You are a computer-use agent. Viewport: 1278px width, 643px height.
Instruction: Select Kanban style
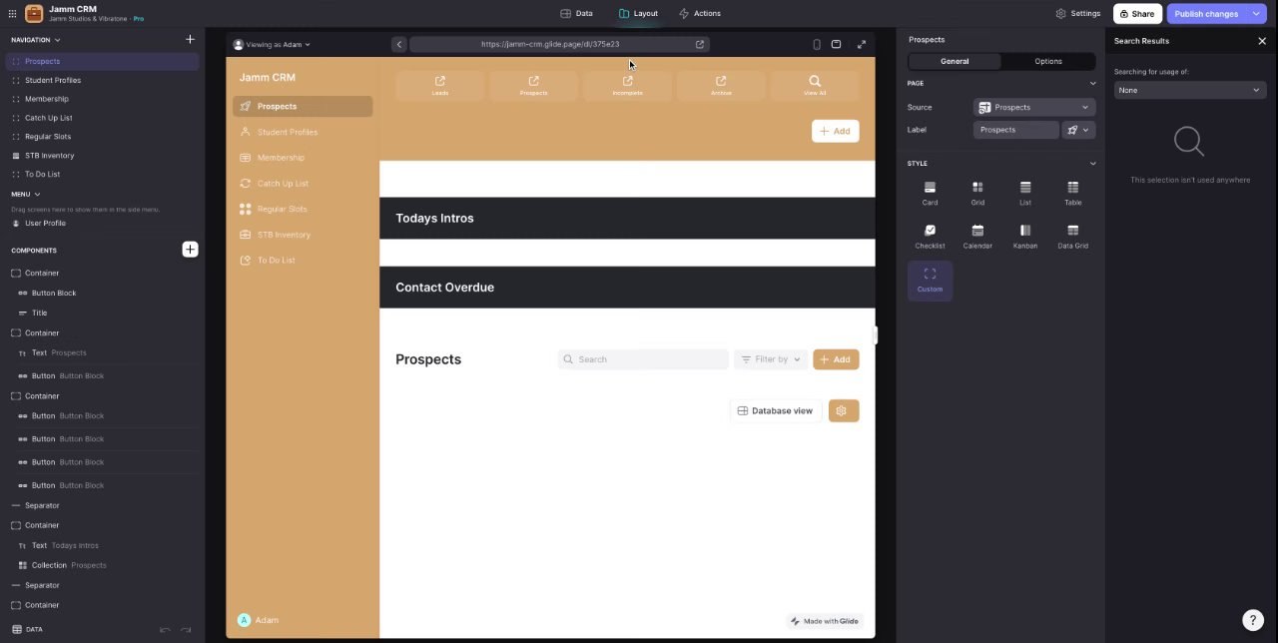(1025, 237)
